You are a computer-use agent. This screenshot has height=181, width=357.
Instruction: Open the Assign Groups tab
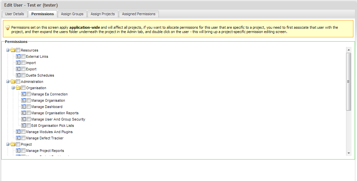pyautogui.click(x=72, y=14)
